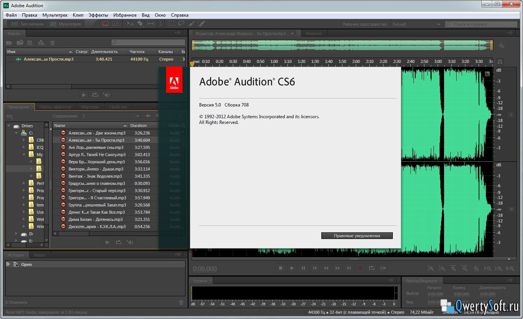Image resolution: width=523 pixels, height=319 pixels.
Task: Open Файл menu
Action: [x=11, y=15]
